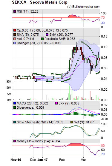
Task: Click the %D (3): 61.67 label
Action: pyautogui.click(x=84, y=122)
